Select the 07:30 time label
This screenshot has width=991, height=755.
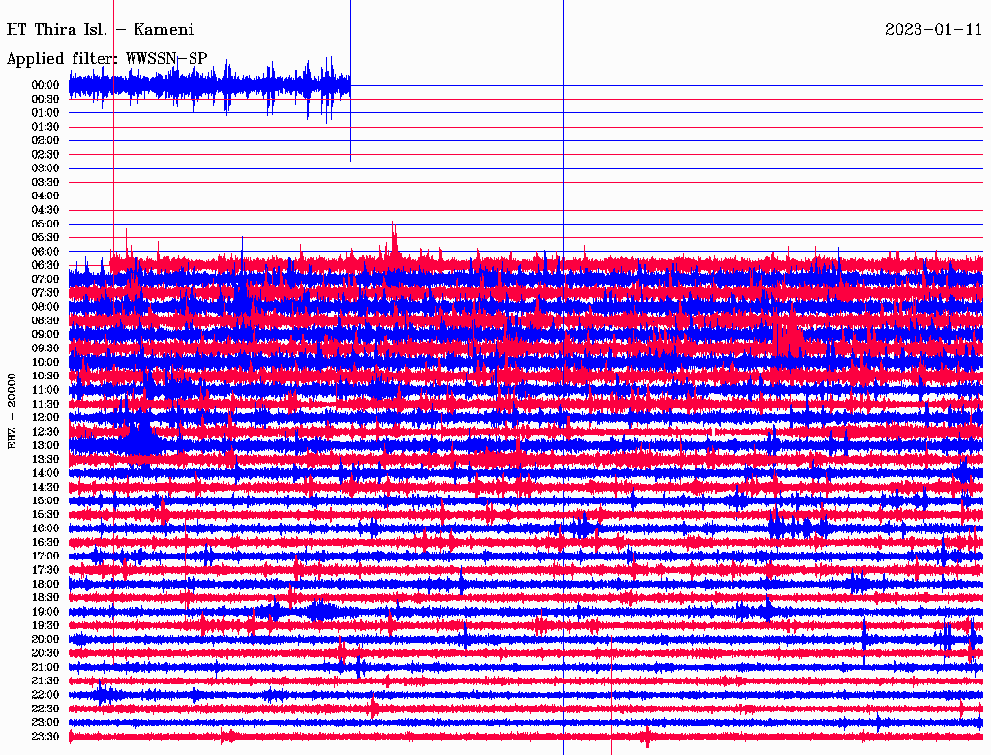click(45, 293)
